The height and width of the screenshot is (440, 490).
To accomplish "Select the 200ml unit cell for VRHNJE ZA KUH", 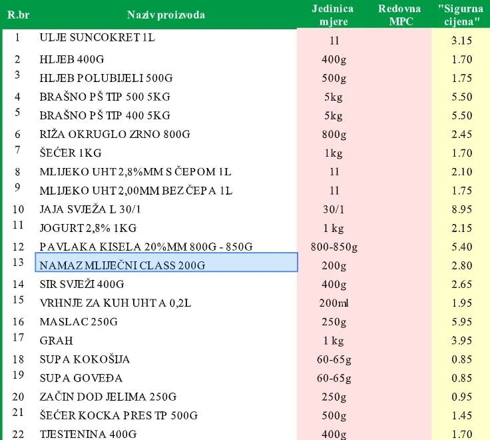I will point(334,303).
